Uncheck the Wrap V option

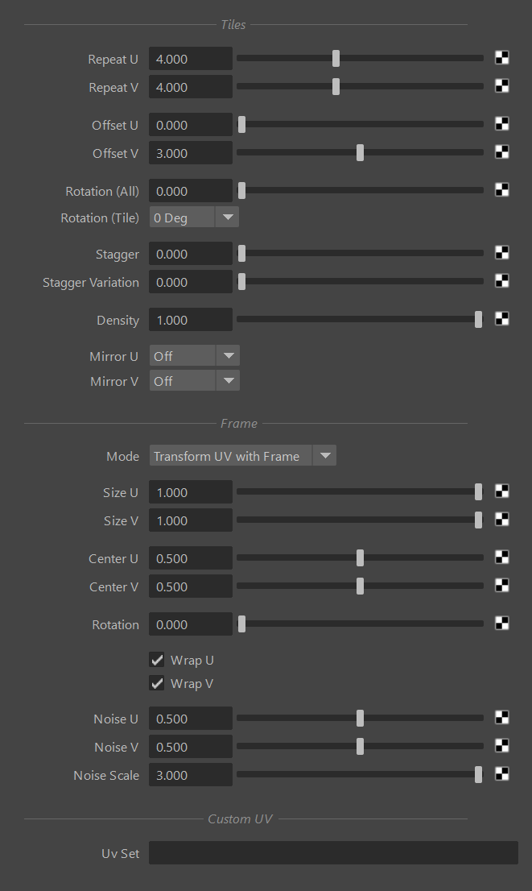(157, 683)
